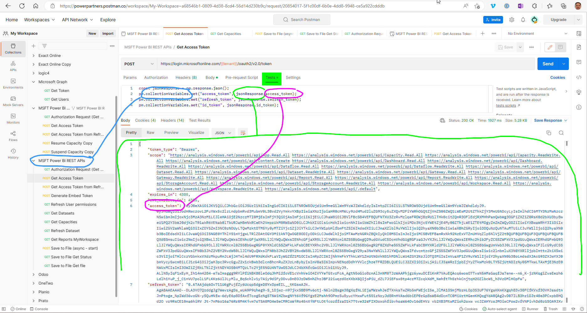The width and height of the screenshot is (587, 313).
Task: Show response in Visualize view
Action: [196, 133]
